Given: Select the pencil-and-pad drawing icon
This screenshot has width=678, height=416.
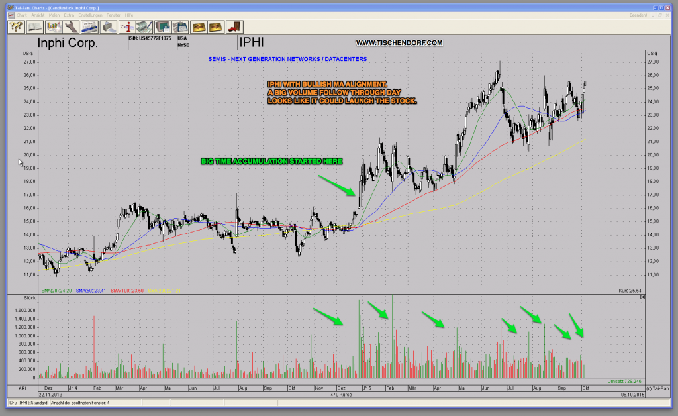Looking at the screenshot, I should click(144, 26).
